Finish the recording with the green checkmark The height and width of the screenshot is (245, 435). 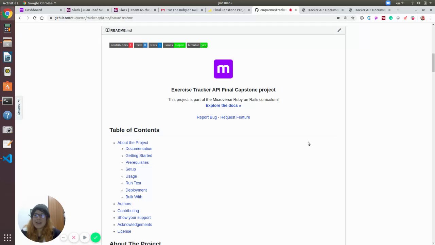point(95,238)
